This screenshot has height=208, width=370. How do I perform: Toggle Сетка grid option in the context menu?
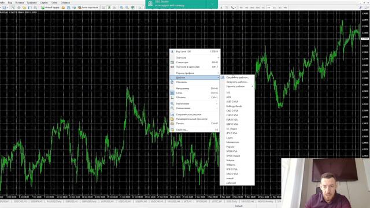pyautogui.click(x=195, y=93)
